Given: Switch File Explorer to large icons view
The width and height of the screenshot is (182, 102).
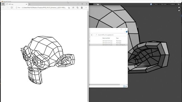Looking at the screenshot, I should pyautogui.click(x=126, y=86).
